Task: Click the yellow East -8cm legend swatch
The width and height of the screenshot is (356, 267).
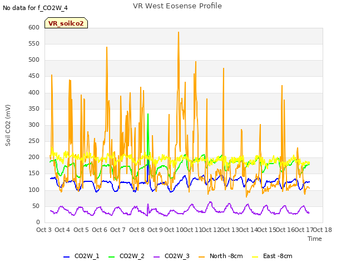Action: click(x=255, y=257)
